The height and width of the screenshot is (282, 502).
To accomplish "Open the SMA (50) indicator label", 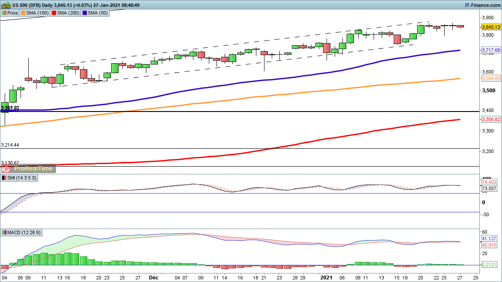I will tap(97, 13).
